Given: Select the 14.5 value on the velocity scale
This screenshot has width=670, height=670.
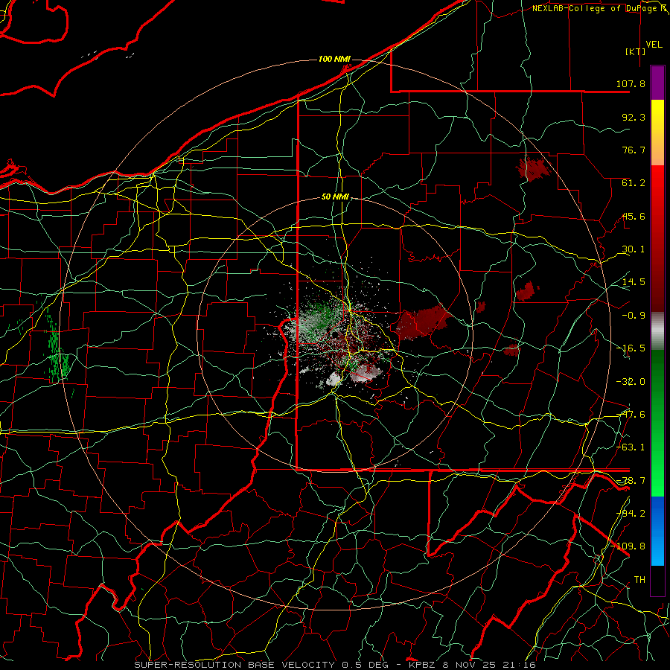Looking at the screenshot, I should pyautogui.click(x=634, y=282).
